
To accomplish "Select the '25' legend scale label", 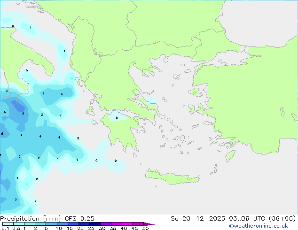I will [x=91, y=228].
